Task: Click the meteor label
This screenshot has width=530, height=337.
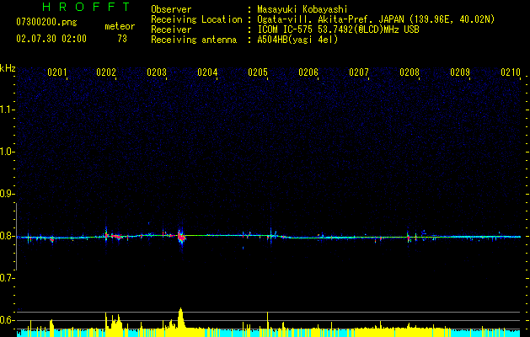Action: (x=120, y=26)
